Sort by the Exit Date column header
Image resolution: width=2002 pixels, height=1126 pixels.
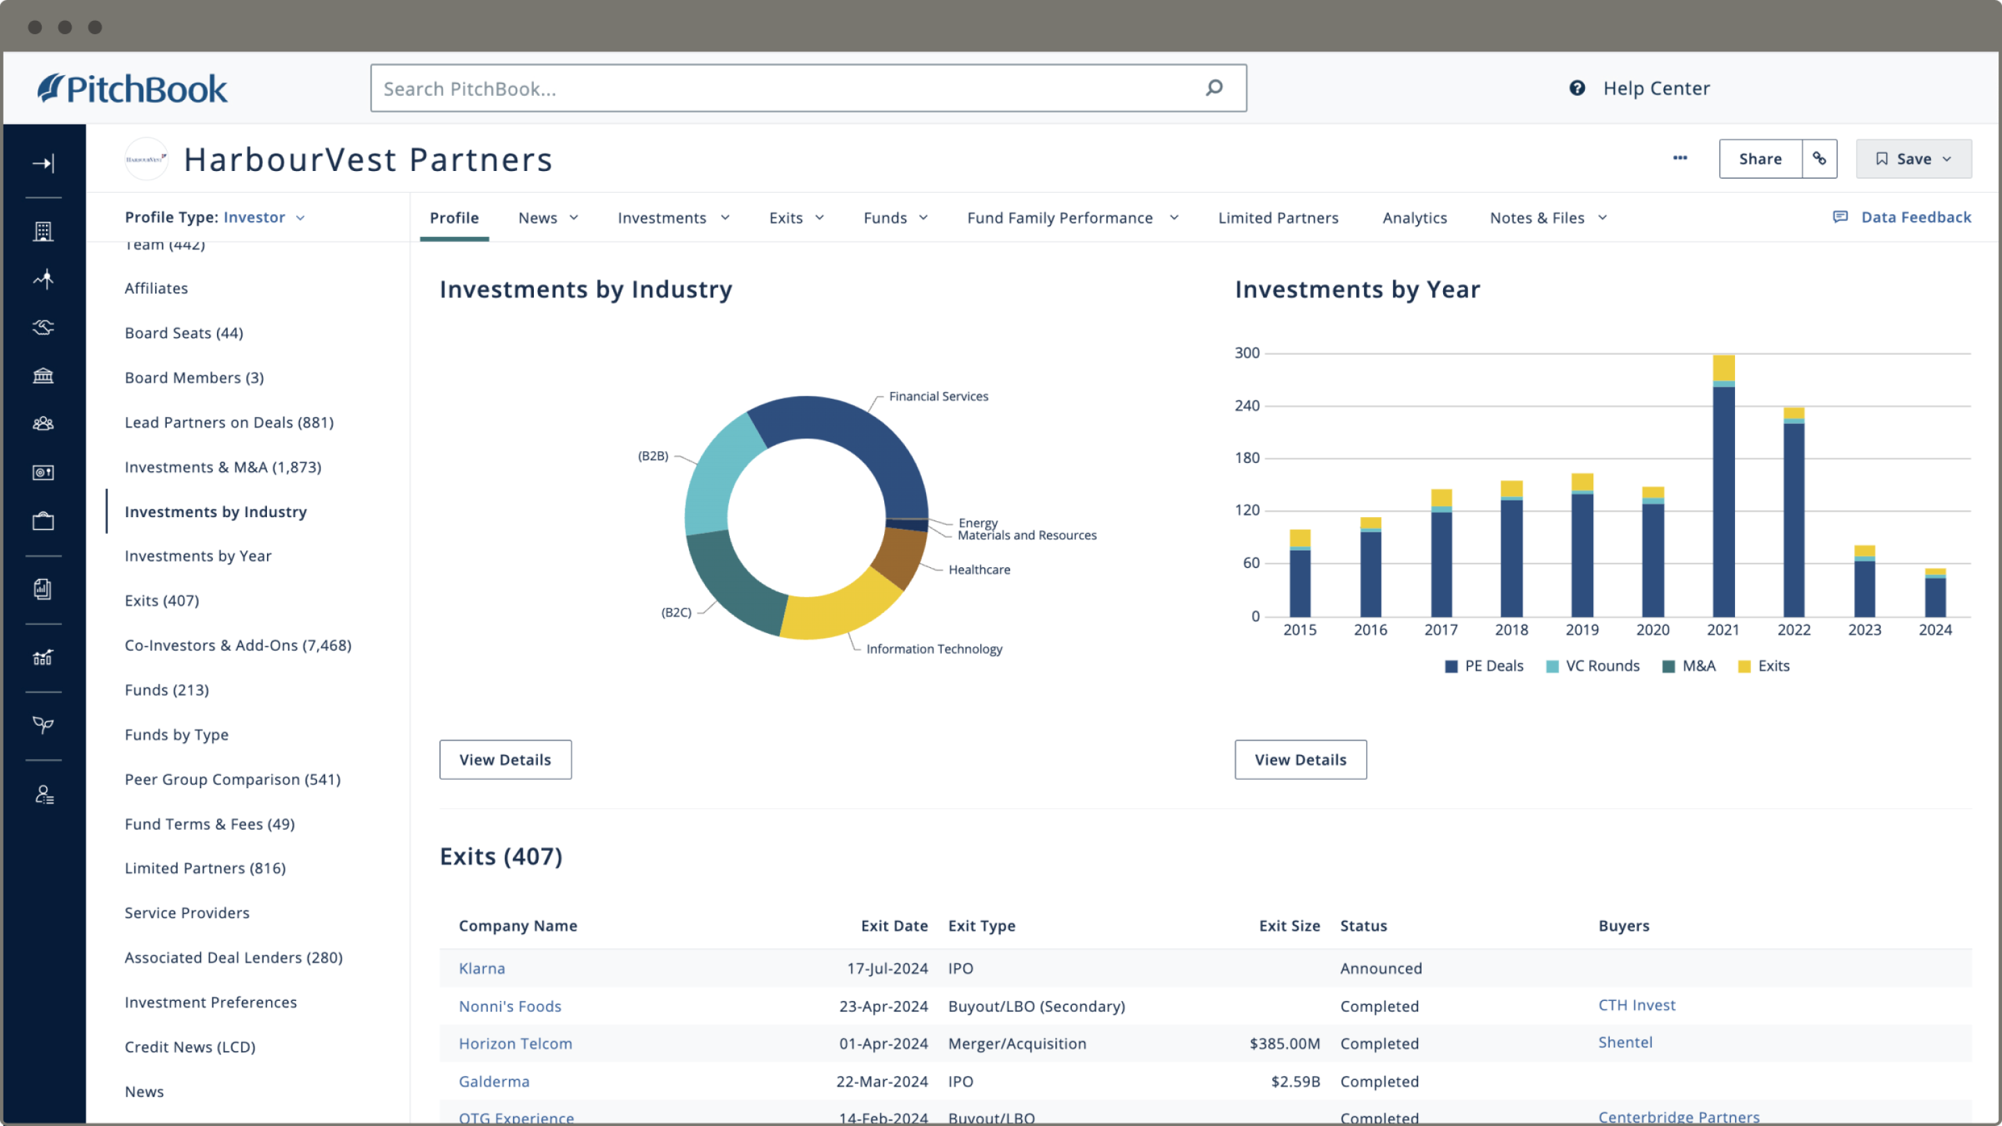(x=894, y=926)
